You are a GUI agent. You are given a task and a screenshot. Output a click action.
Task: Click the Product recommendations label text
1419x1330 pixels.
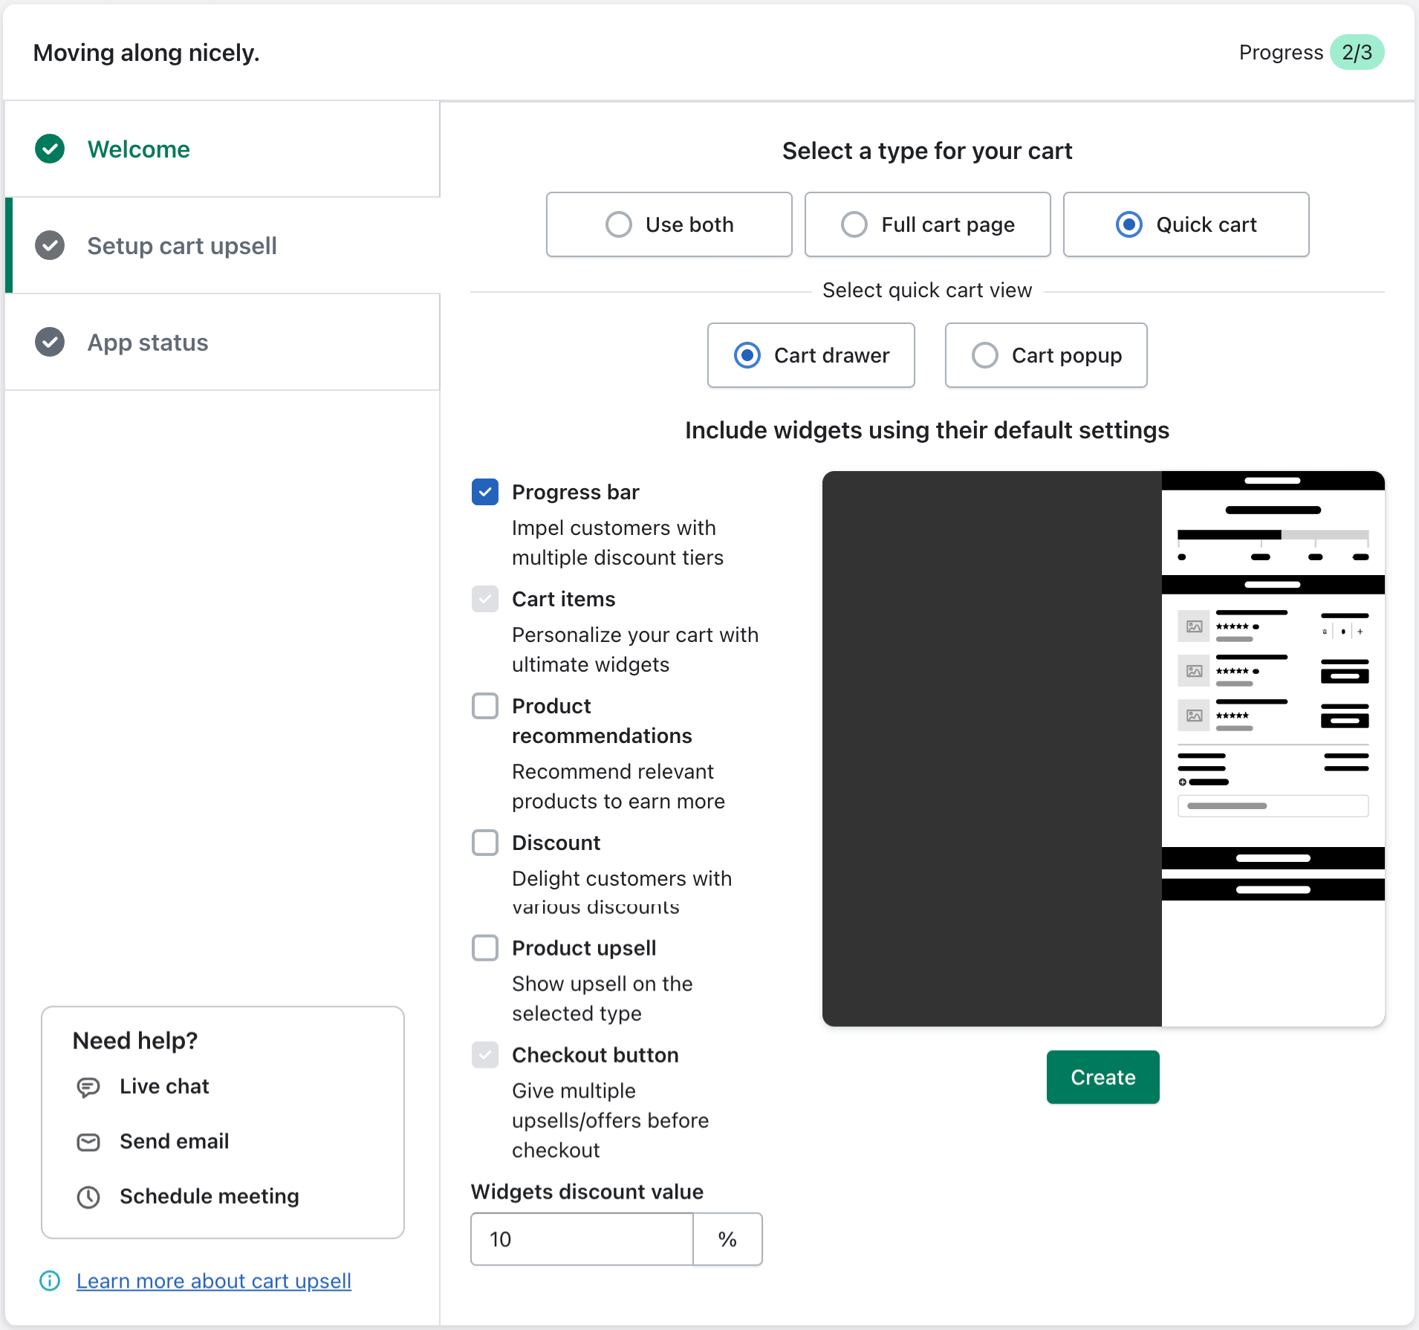coord(603,721)
